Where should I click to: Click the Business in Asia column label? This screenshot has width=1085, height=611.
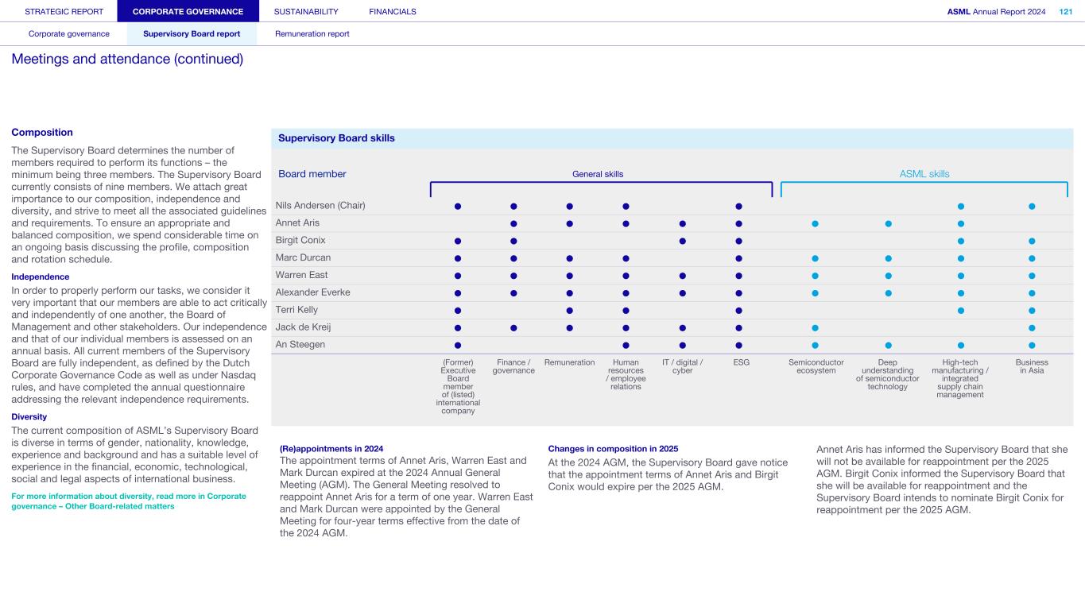pyautogui.click(x=1031, y=366)
